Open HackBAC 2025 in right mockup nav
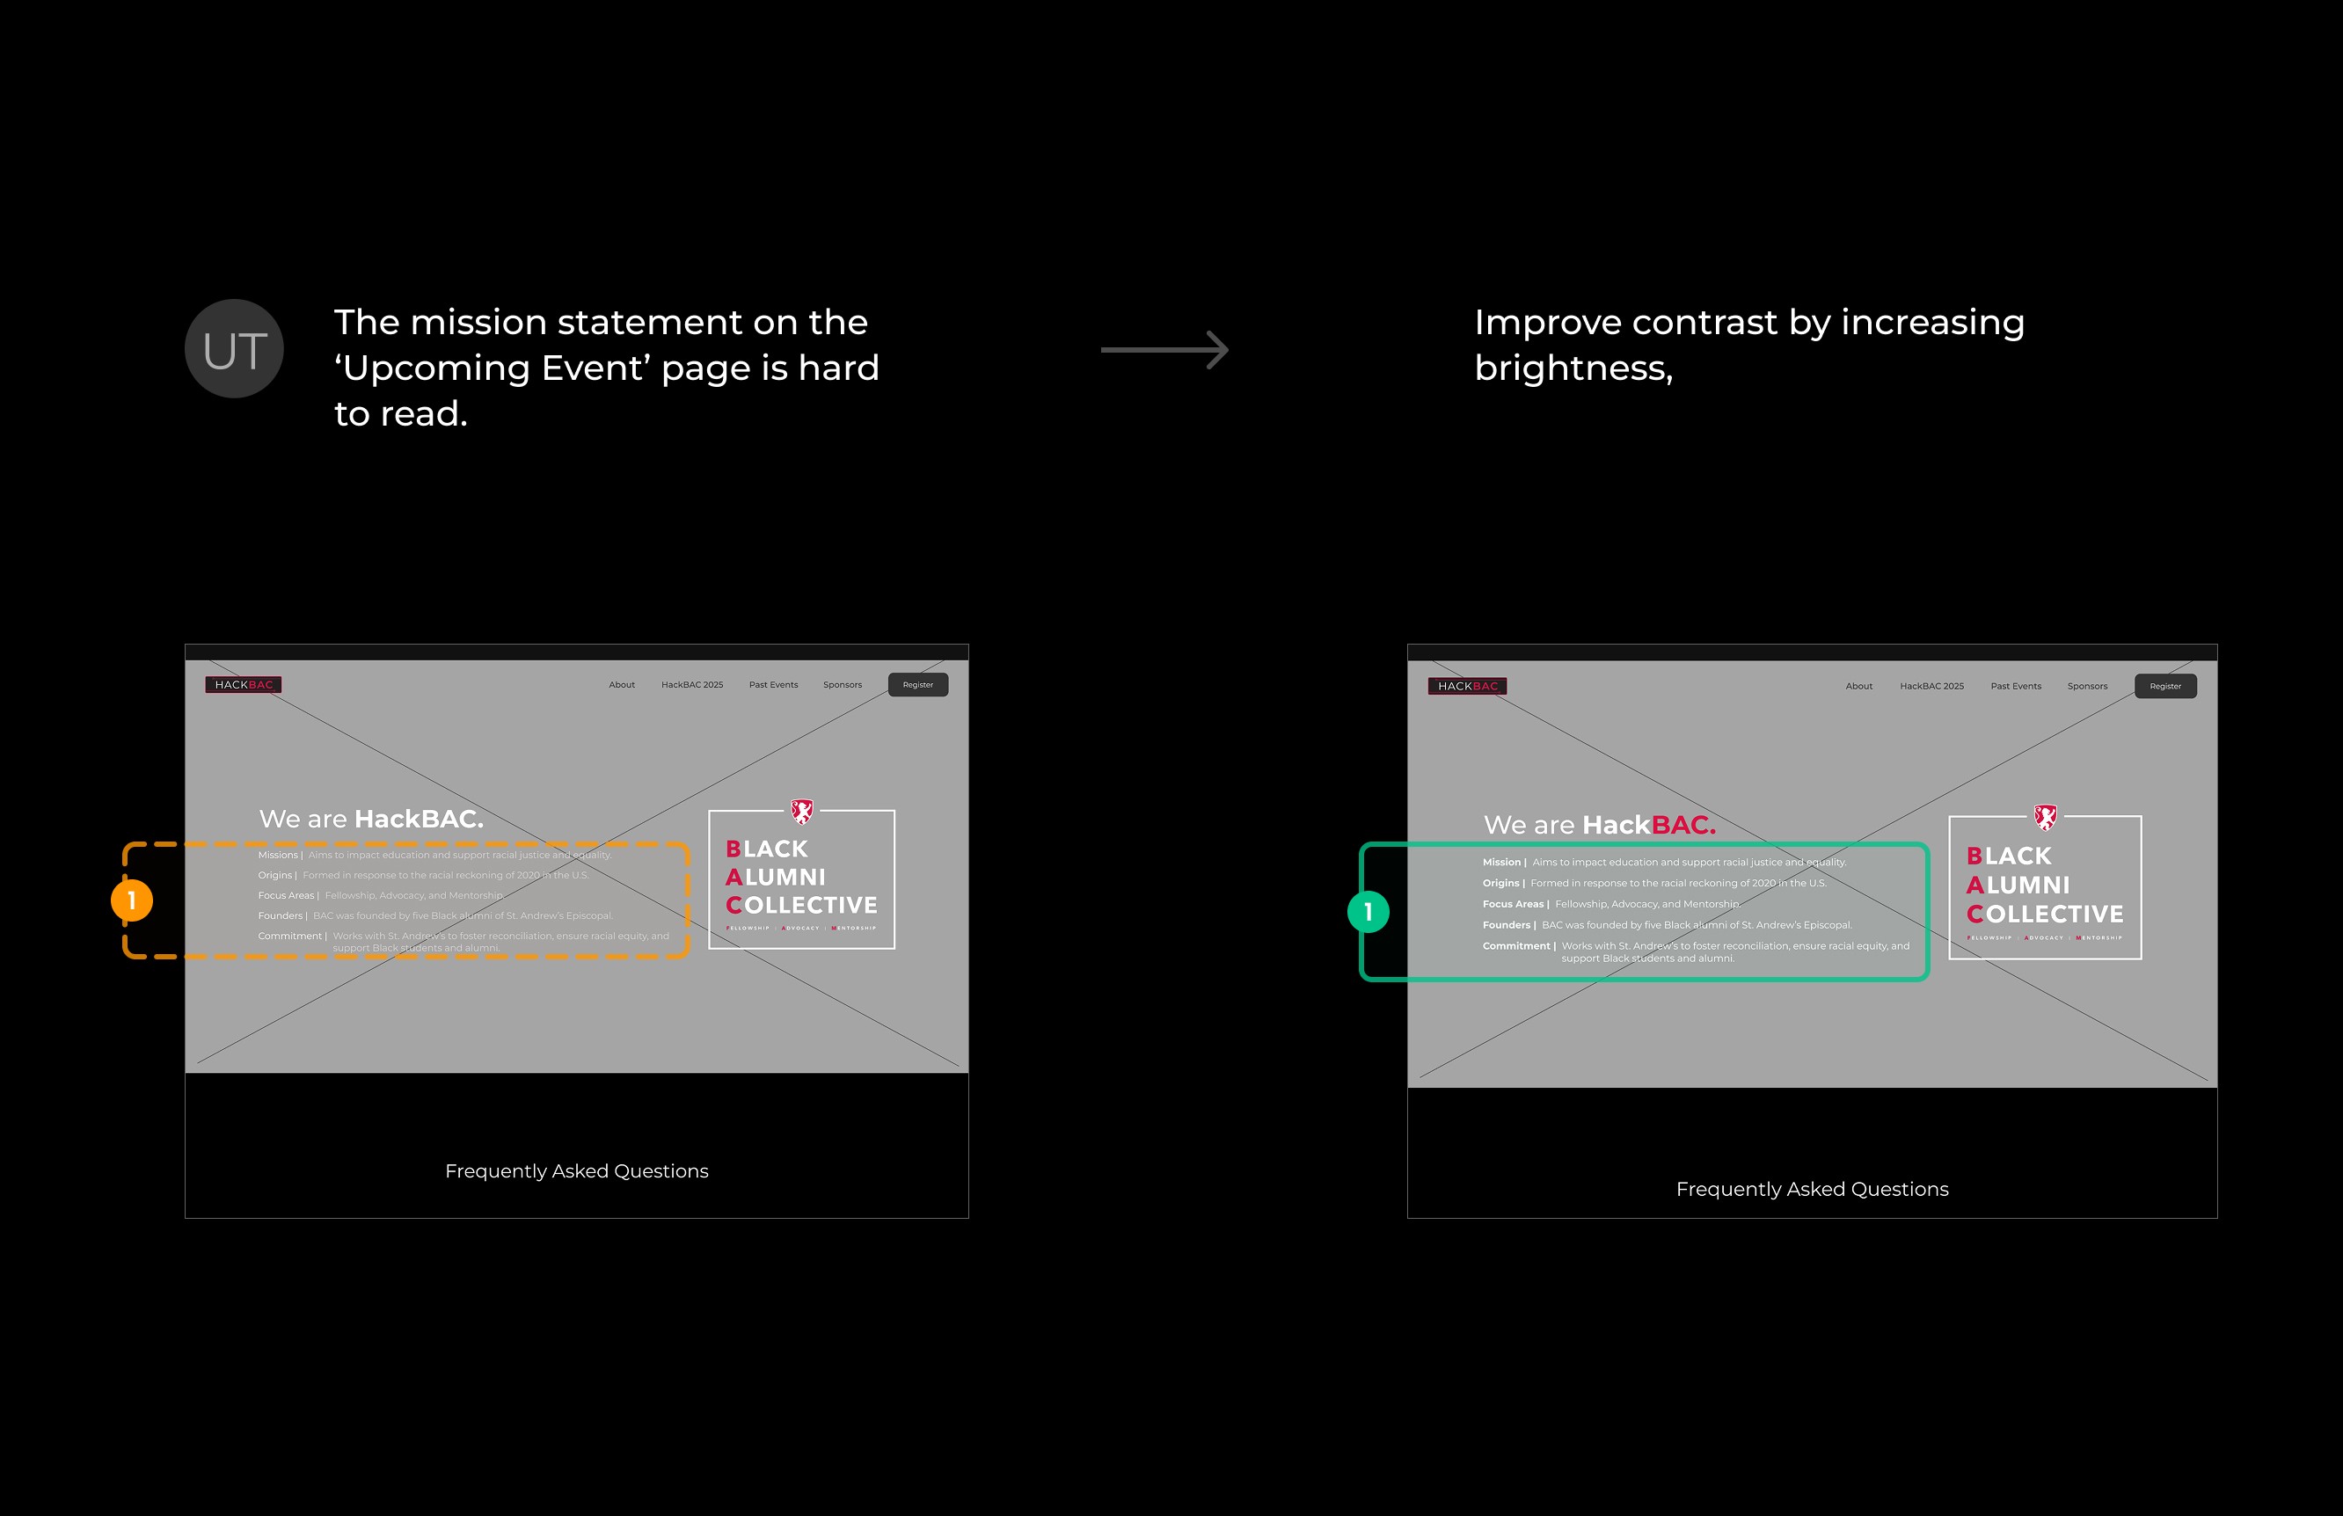Screen dimensions: 2343x1516 tap(1931, 686)
